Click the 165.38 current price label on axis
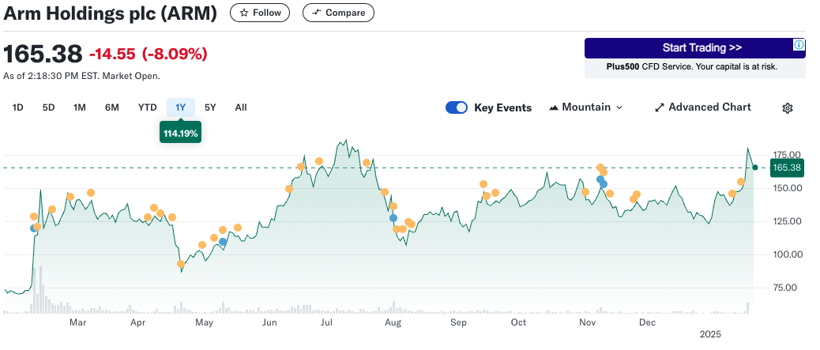The image size is (820, 350). pyautogui.click(x=787, y=168)
